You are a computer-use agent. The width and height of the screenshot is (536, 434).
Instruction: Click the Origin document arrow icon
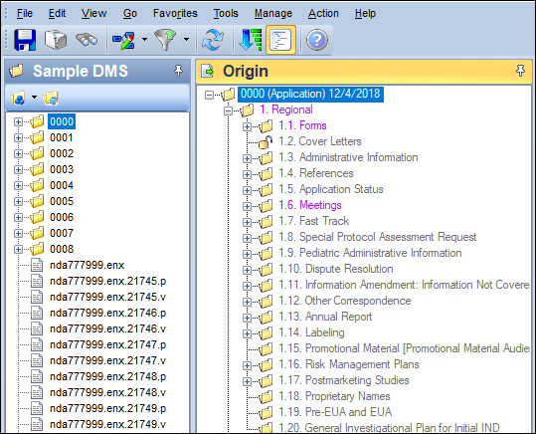[x=207, y=72]
